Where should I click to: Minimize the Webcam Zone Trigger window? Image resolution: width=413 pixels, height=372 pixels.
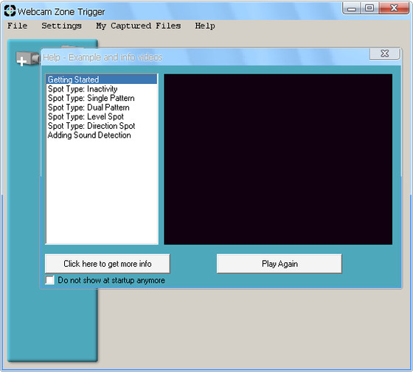click(x=351, y=8)
